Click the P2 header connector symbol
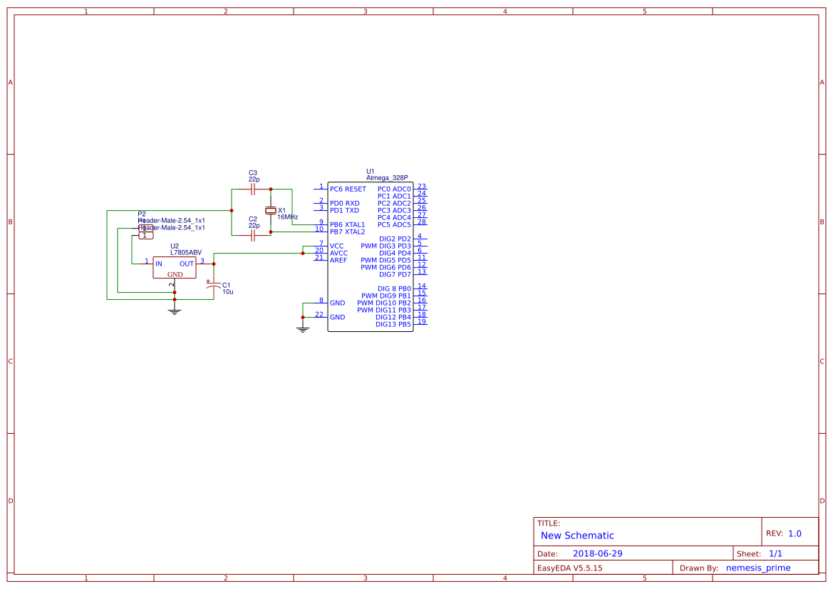833x589 pixels. [x=145, y=231]
